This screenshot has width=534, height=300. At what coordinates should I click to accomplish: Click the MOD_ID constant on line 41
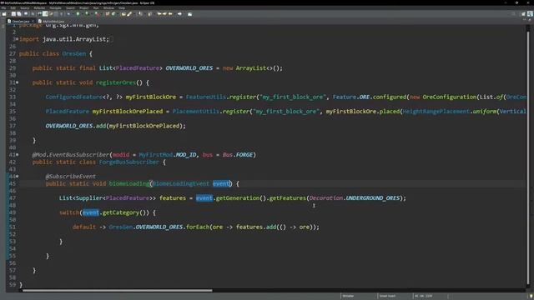click(x=186, y=155)
